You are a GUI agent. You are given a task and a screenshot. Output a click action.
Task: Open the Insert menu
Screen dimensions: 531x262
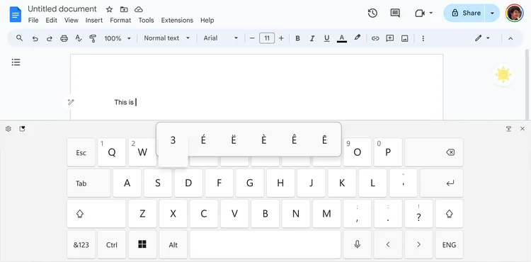click(93, 21)
